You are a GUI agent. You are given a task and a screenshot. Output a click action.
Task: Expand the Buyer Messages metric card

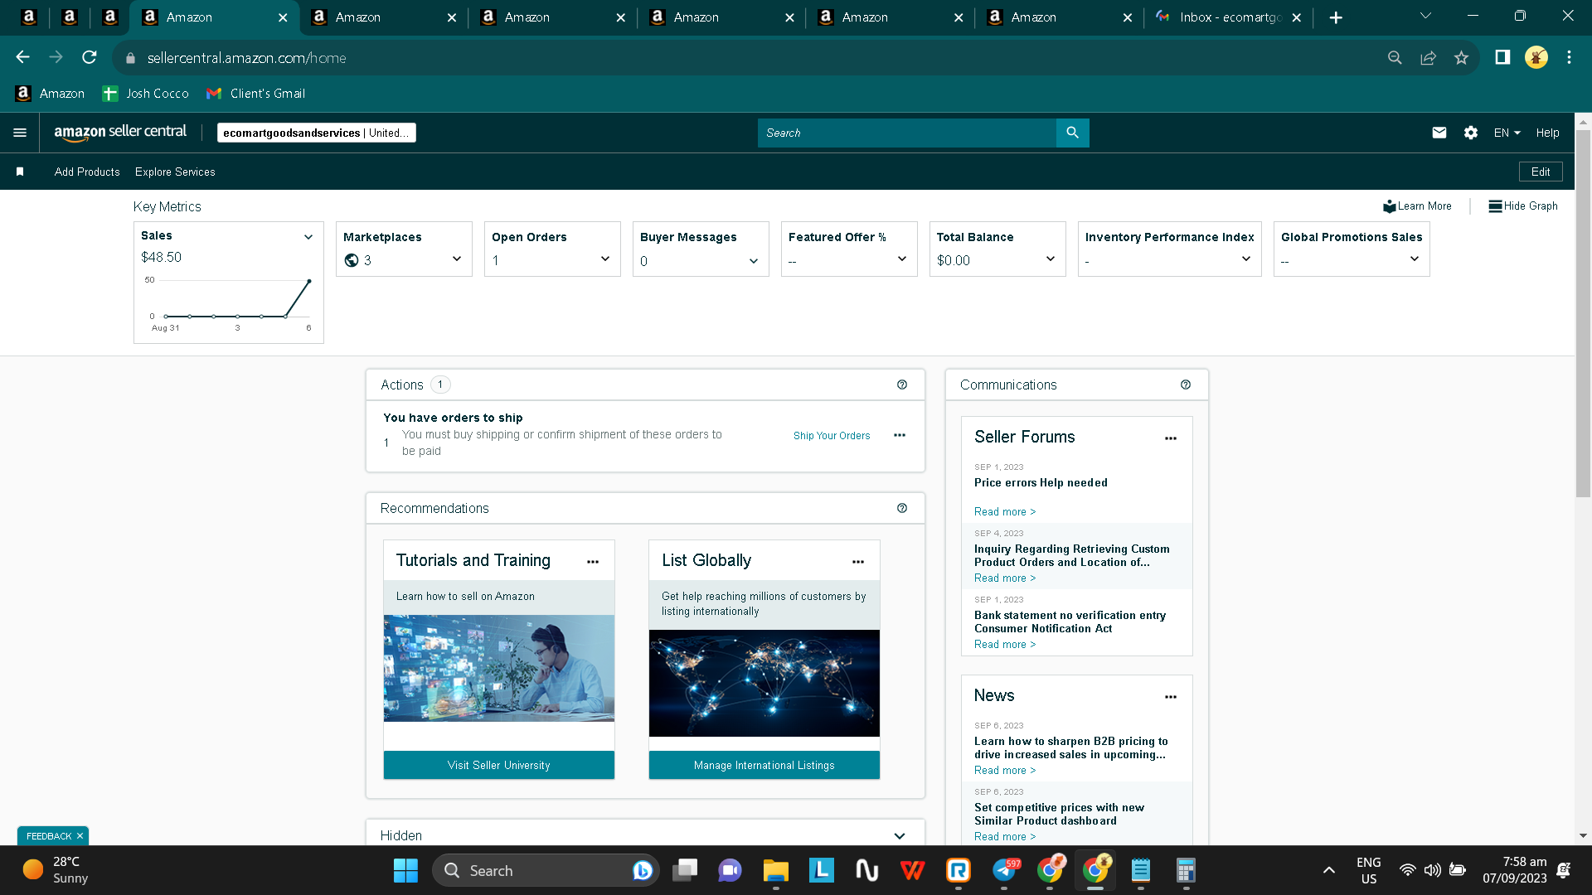tap(754, 261)
